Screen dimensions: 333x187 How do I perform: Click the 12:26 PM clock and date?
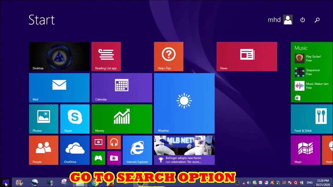[x=323, y=183]
